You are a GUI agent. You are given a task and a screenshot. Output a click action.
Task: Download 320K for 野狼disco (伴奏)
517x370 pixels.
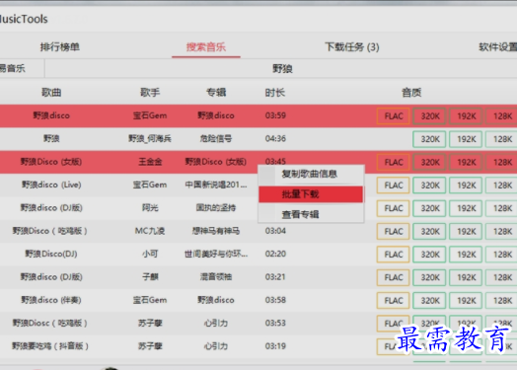click(x=429, y=301)
